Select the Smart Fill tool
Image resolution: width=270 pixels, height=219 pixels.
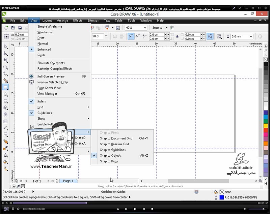pyautogui.click(x=6, y=81)
